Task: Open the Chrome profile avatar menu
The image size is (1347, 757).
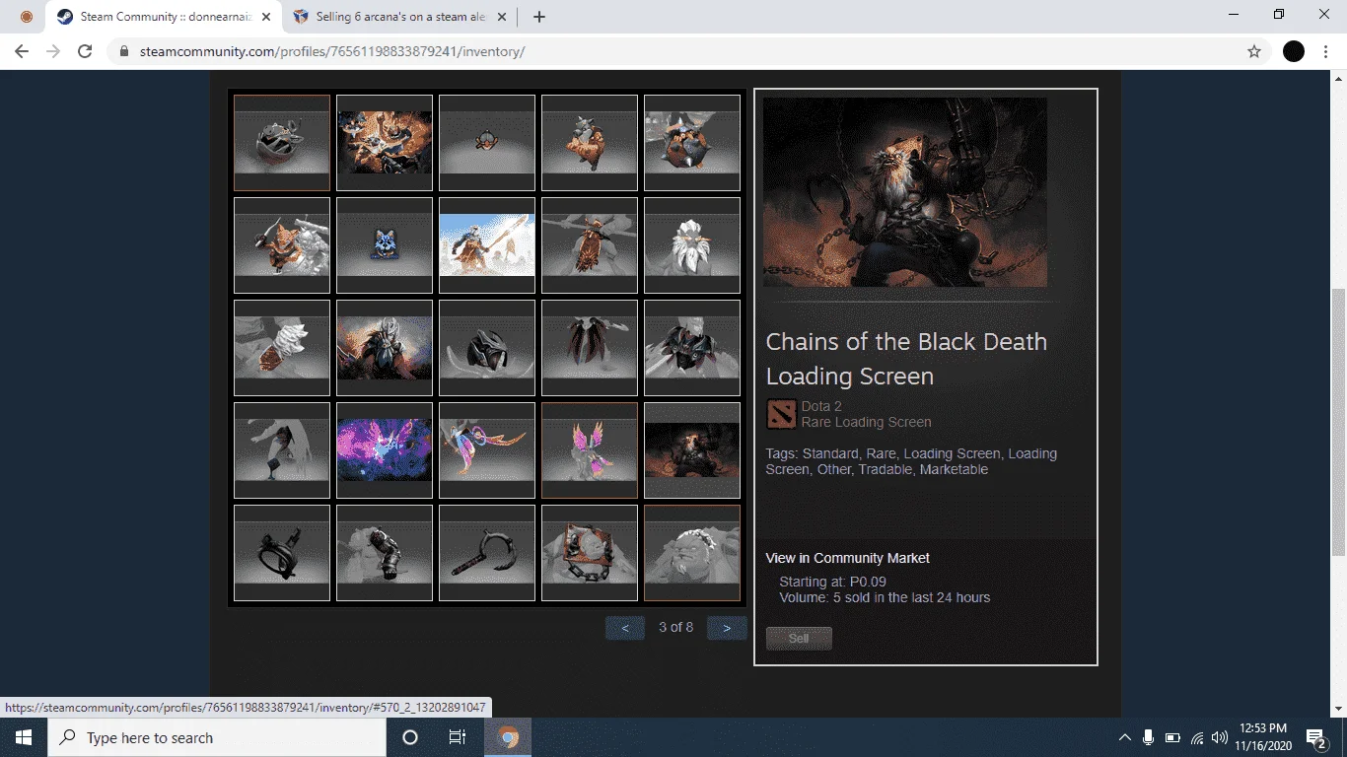Action: [x=1294, y=51]
